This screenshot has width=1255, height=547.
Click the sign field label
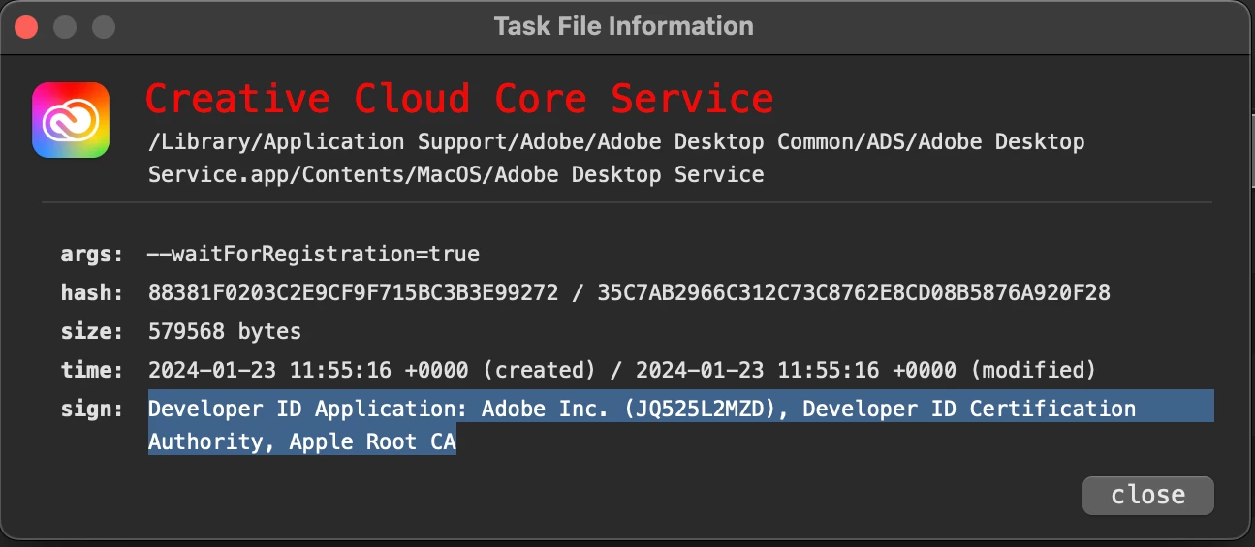92,410
